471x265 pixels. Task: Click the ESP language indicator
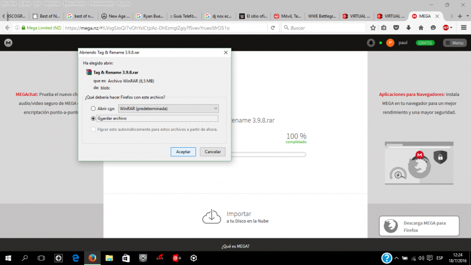tap(440, 258)
